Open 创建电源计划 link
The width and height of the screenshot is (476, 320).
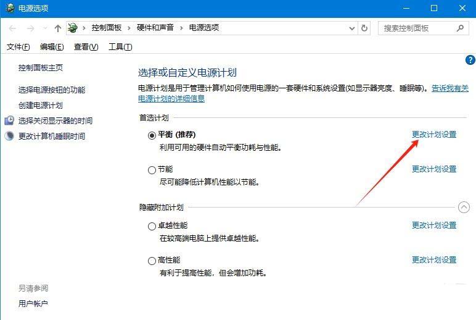tap(41, 105)
